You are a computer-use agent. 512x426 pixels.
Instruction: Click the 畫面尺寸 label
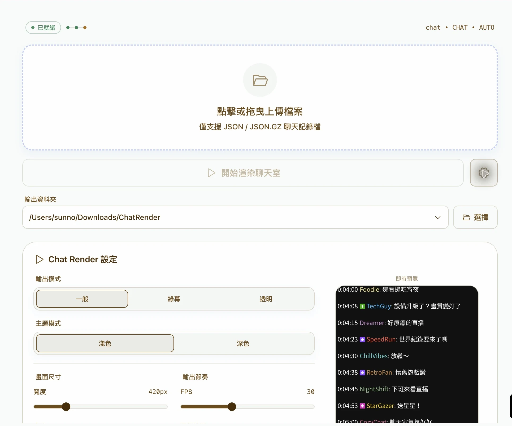[x=48, y=377]
